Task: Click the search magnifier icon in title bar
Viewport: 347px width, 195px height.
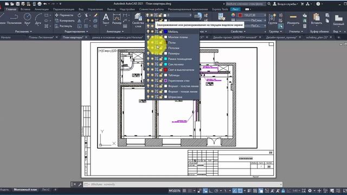Action: point(269,4)
